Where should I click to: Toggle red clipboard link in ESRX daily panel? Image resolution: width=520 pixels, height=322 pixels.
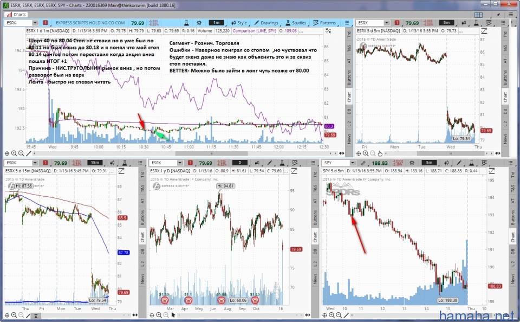tap(190, 163)
